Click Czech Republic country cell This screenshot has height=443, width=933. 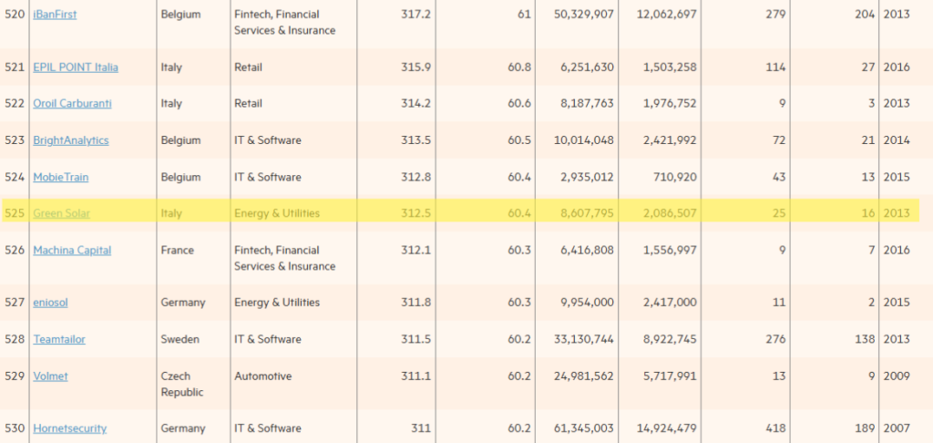182,384
